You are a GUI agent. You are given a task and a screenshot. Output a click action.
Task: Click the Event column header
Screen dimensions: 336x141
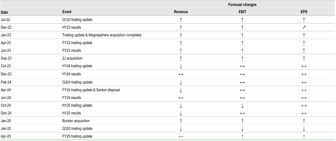point(67,12)
